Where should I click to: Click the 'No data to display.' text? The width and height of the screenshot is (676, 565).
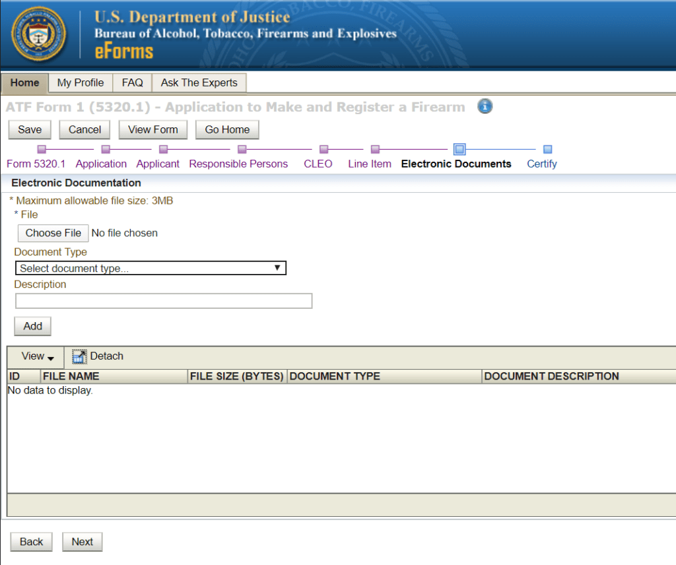coord(50,391)
